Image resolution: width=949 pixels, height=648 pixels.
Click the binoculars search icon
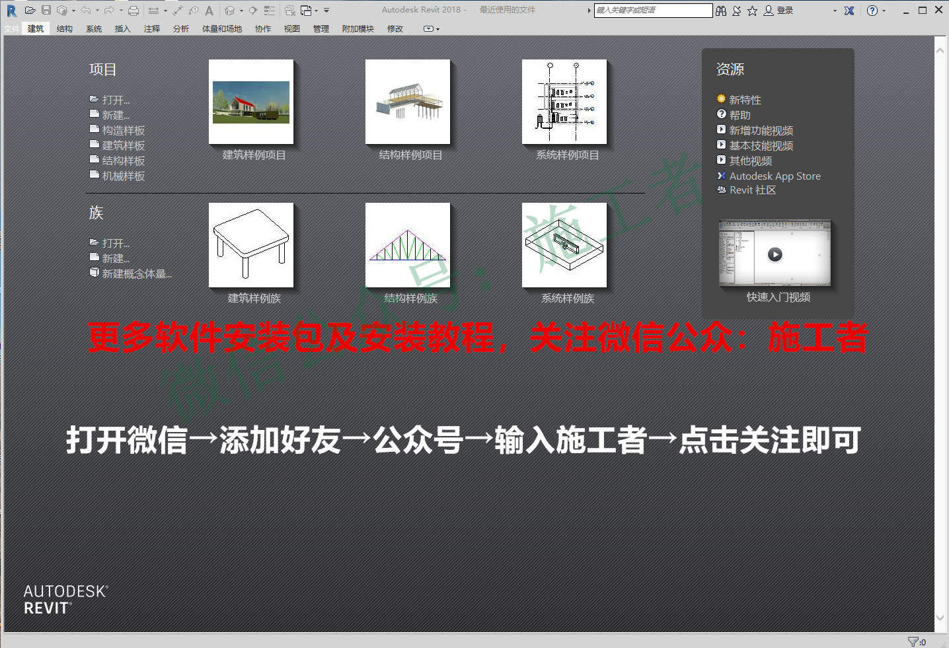tap(721, 11)
